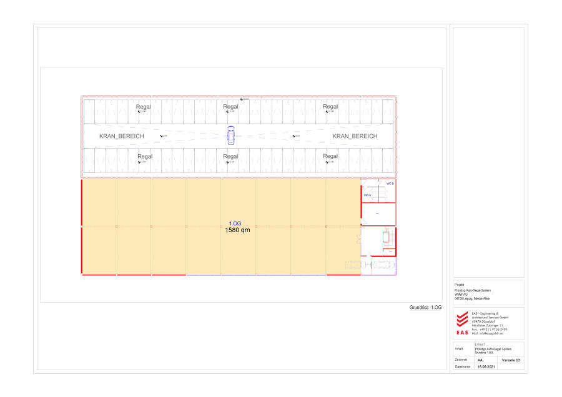Select the right KRAN_BEREICH label
562x397 pixels.
click(x=355, y=136)
